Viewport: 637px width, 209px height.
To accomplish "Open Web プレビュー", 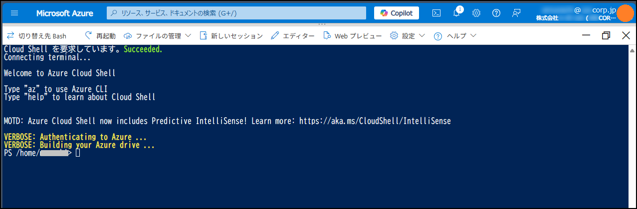I will point(352,36).
